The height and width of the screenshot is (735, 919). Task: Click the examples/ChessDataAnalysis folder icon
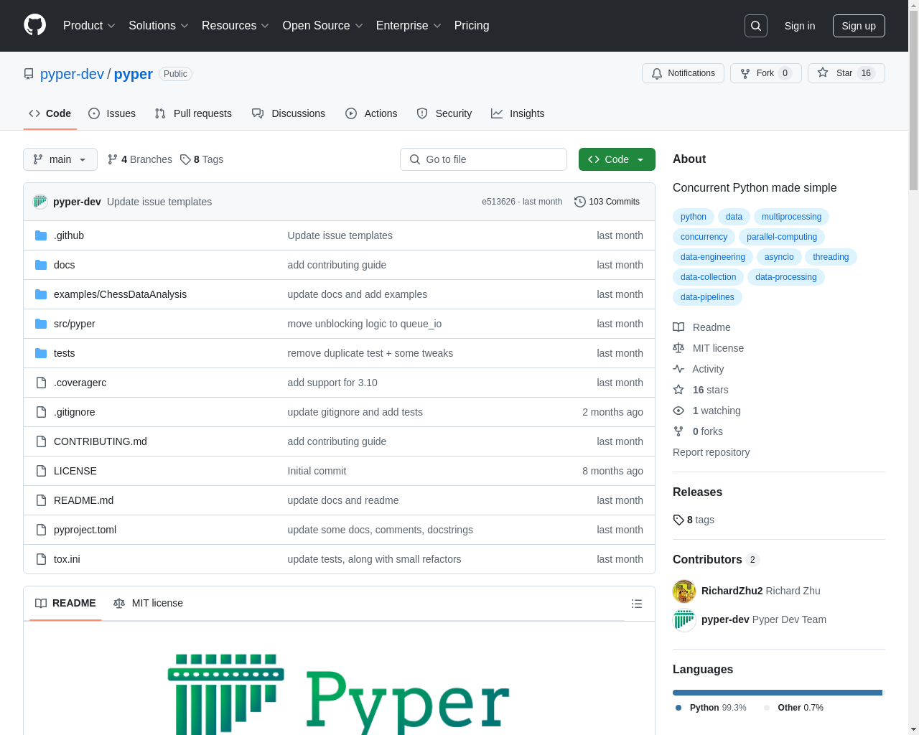41,294
